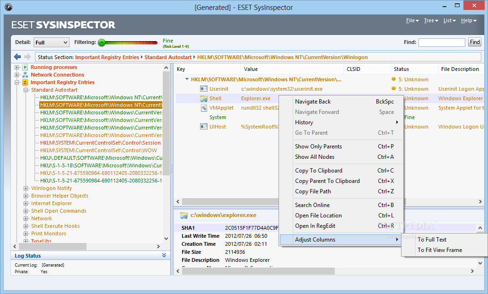This screenshot has height=294, width=488.
Task: Click the Log Status header
Action: click(x=90, y=256)
